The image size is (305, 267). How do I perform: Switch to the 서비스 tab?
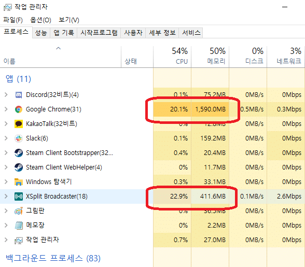[x=191, y=33]
